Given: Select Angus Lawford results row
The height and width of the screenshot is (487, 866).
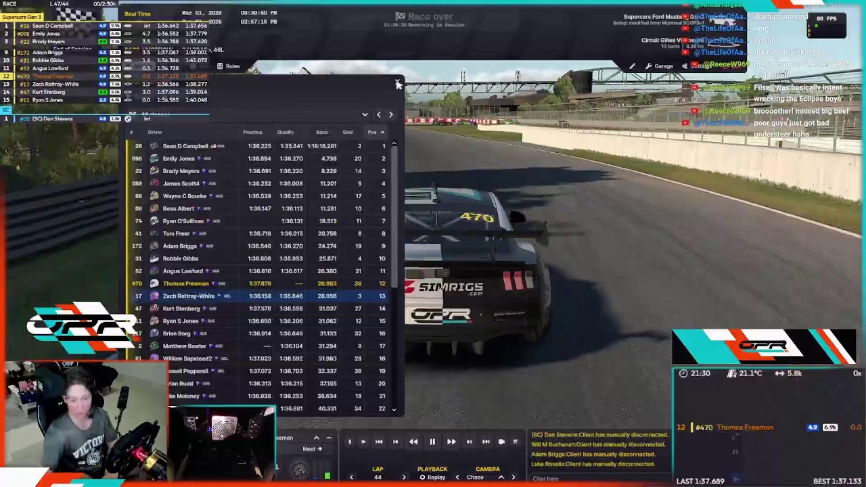Looking at the screenshot, I should (258, 271).
